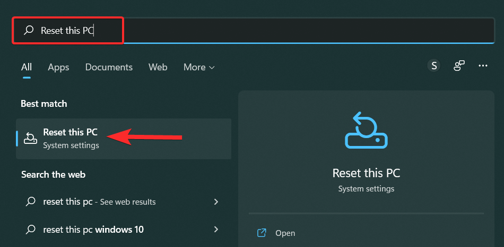Select the All results tab

pos(27,67)
